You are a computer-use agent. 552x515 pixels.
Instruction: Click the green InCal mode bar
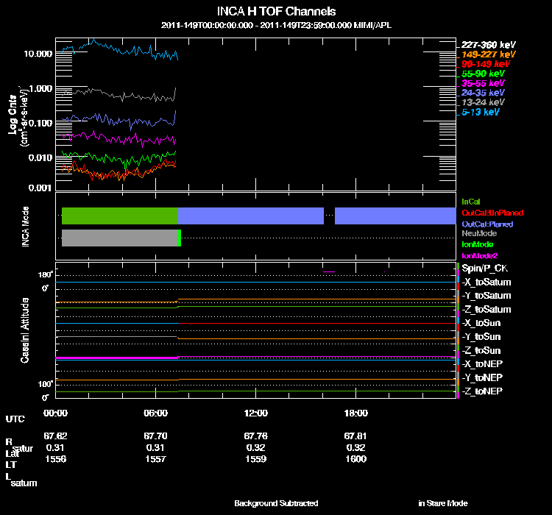(x=120, y=216)
